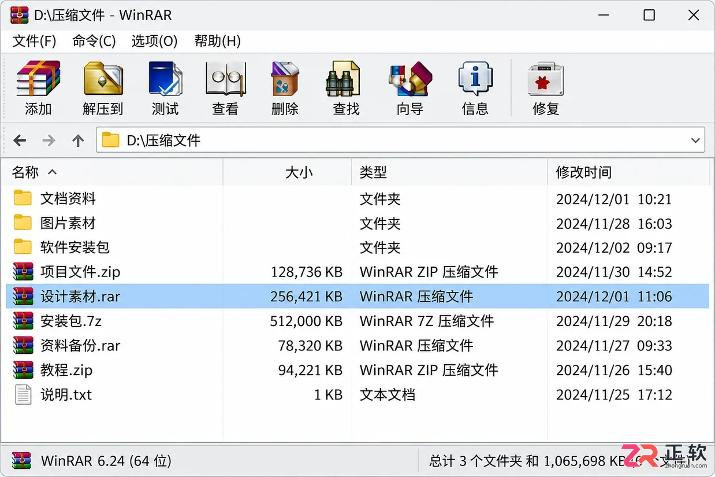Click the folder icon of 文档资料
This screenshot has width=715, height=477.
(23, 198)
